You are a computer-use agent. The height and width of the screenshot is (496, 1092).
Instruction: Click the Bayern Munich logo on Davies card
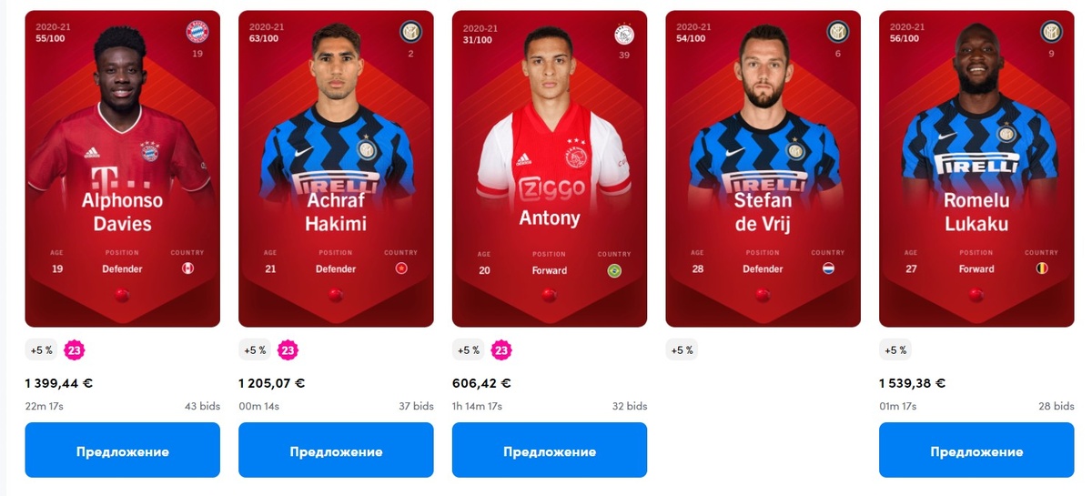tap(197, 33)
